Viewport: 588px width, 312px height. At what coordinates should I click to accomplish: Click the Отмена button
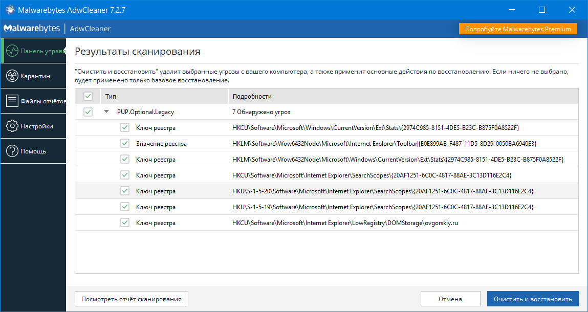pos(450,299)
